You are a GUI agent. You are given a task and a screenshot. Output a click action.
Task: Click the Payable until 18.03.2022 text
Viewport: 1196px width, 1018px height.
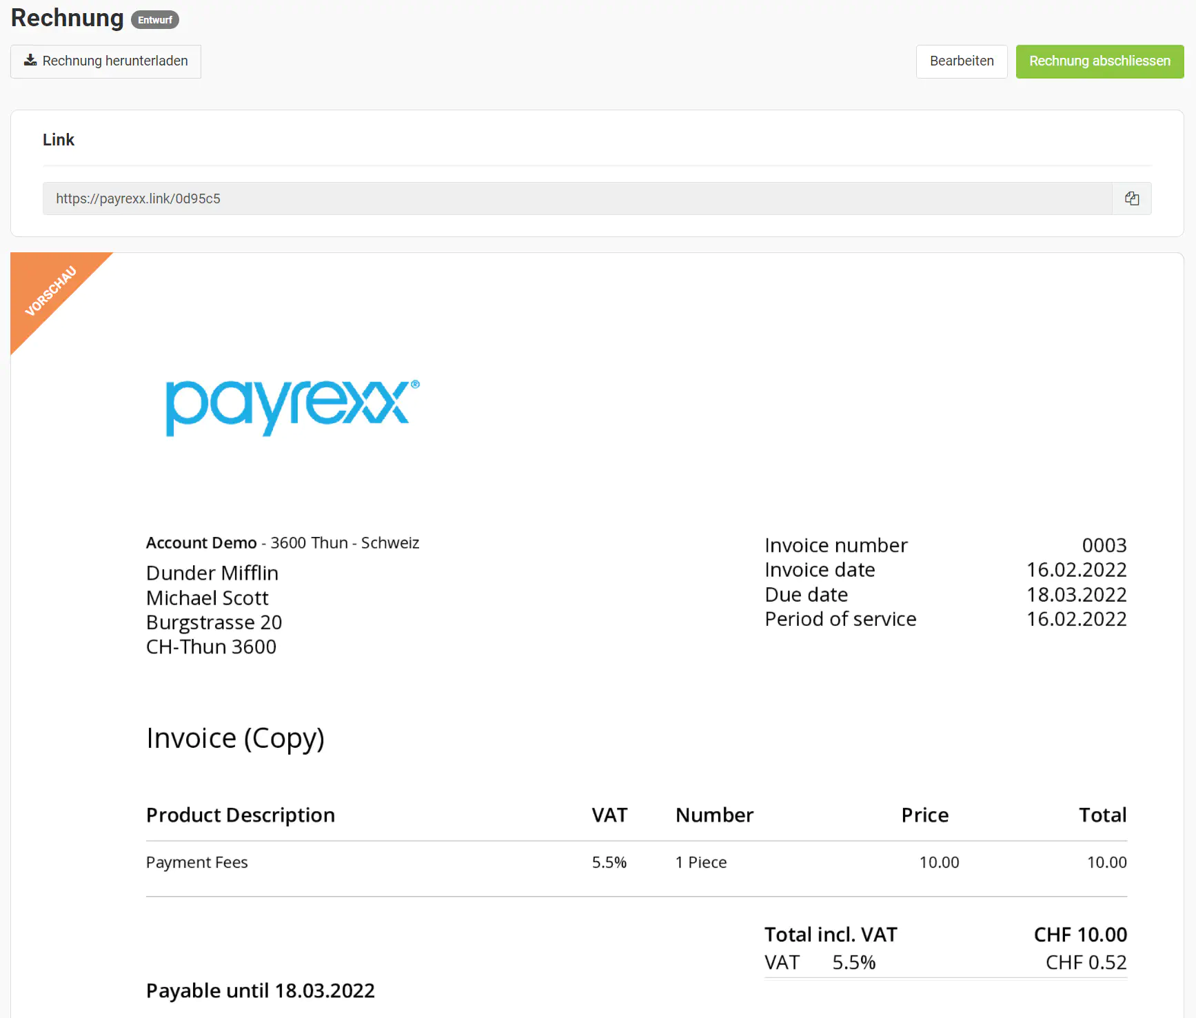[x=261, y=991]
